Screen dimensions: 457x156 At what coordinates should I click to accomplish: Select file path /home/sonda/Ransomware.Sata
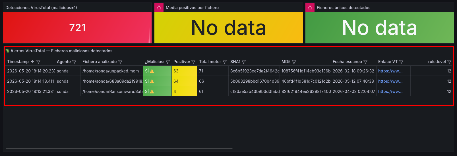point(113,91)
